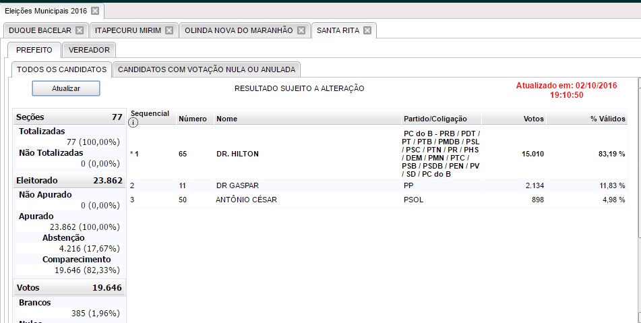Select the ANTÔNIO CÉSAR candidate row

(x=246, y=200)
